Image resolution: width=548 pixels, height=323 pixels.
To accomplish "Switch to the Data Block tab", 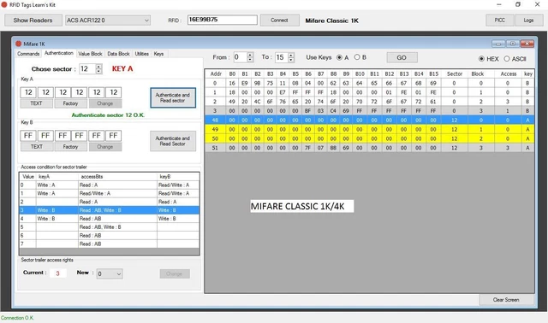I will click(x=118, y=54).
